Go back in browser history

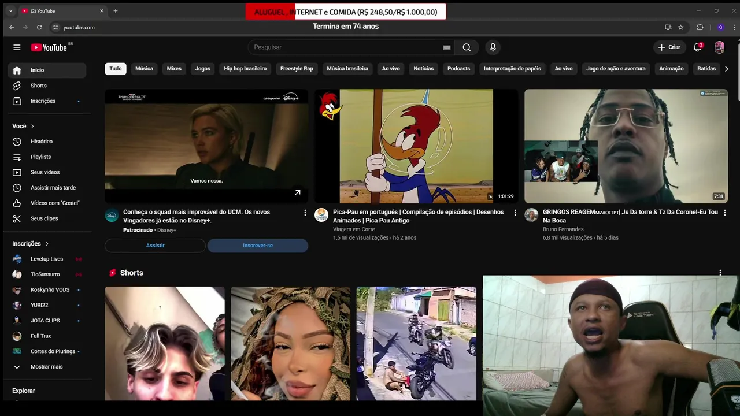pyautogui.click(x=12, y=27)
